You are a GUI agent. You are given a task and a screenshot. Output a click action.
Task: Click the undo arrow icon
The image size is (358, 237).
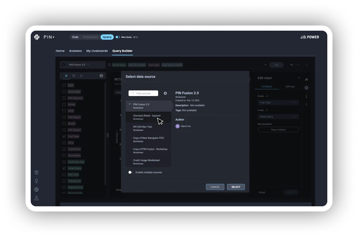(x=291, y=65)
